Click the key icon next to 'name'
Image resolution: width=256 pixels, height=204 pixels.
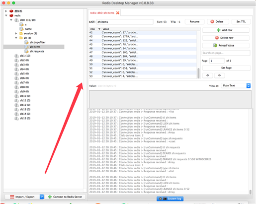point(21,29)
